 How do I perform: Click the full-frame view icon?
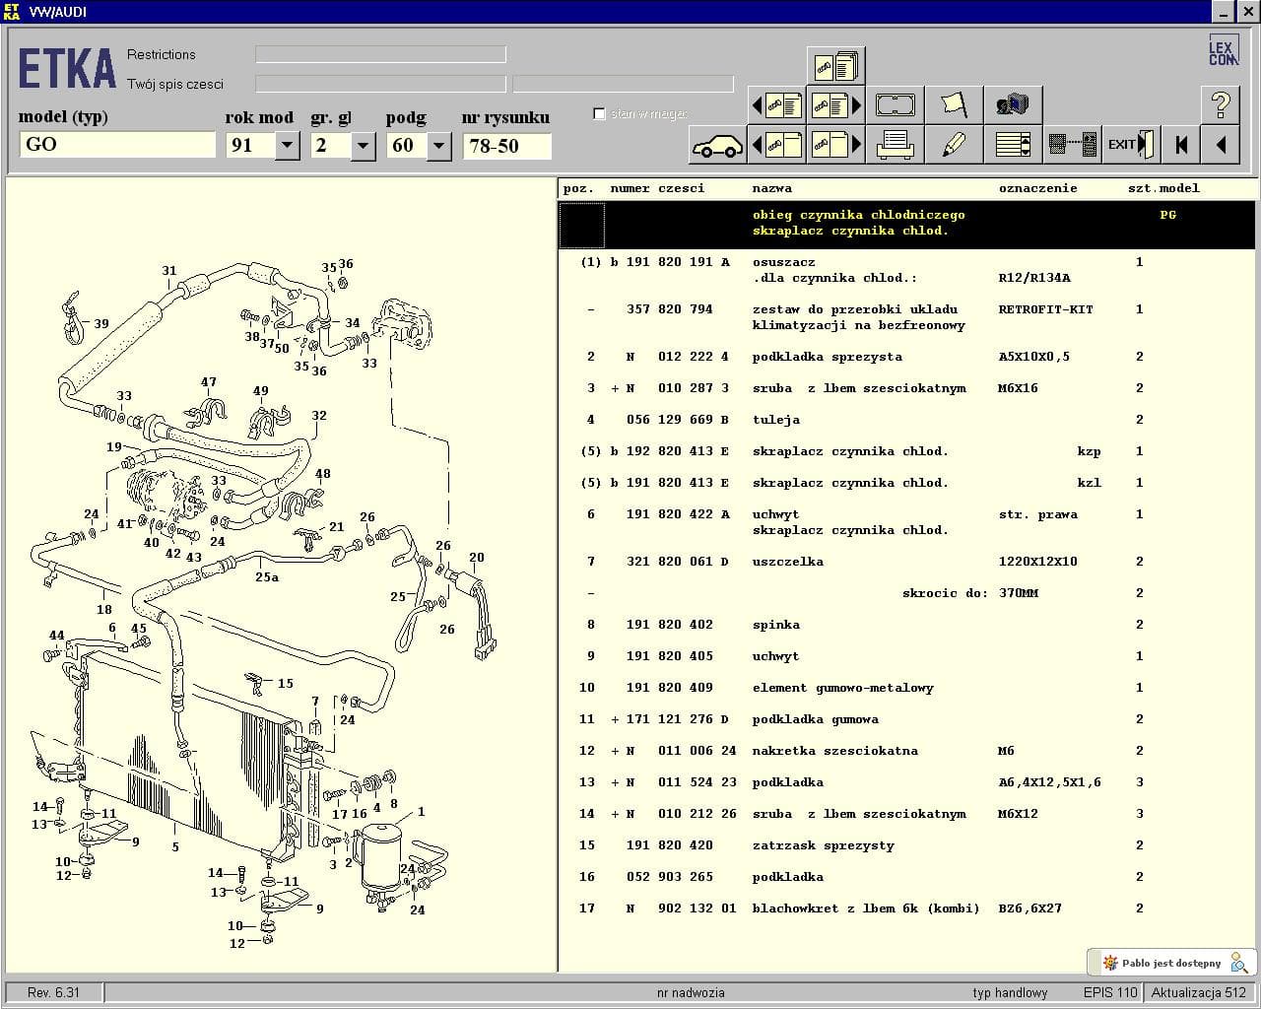[895, 104]
